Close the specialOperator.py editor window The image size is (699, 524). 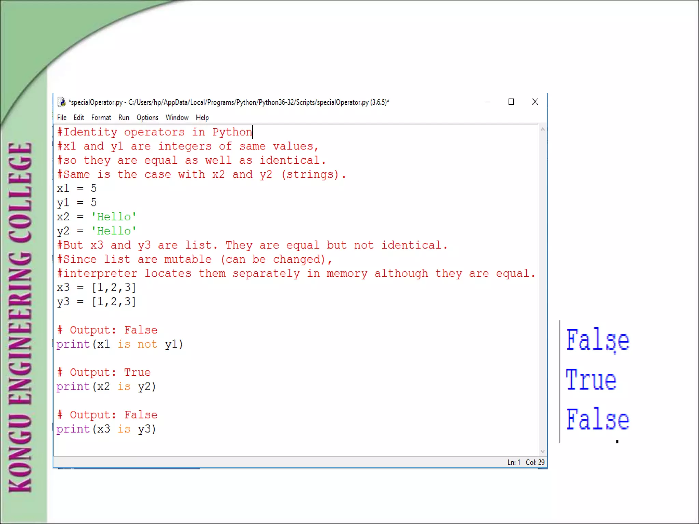point(535,102)
